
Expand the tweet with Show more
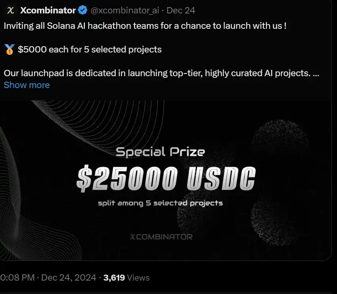(26, 85)
